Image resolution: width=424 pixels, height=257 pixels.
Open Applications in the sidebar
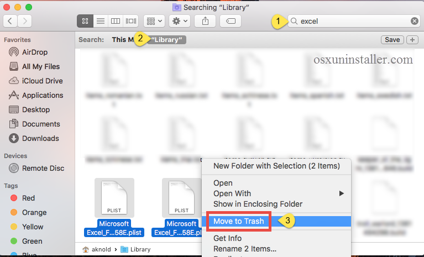click(x=43, y=95)
